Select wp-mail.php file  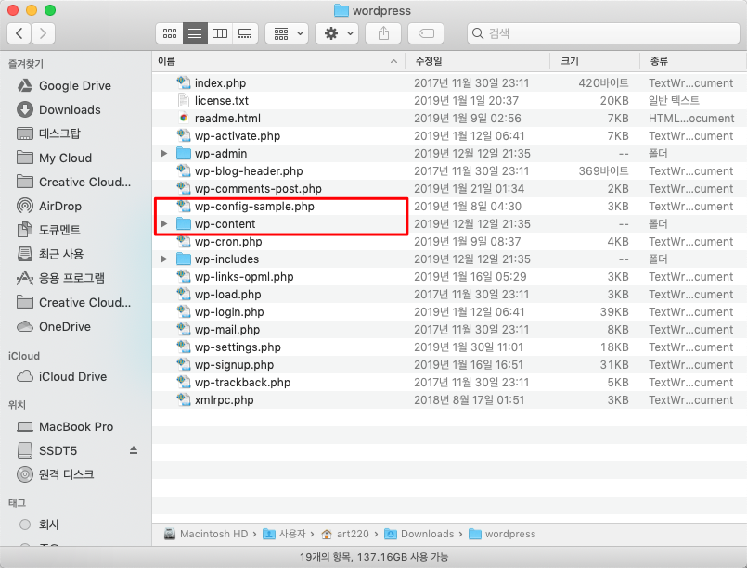coord(226,330)
